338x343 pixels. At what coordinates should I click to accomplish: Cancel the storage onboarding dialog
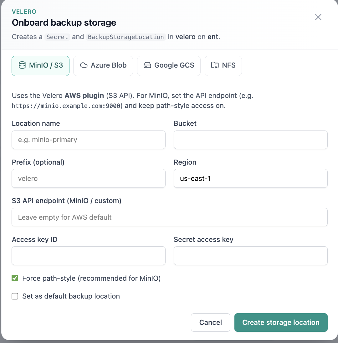point(210,322)
